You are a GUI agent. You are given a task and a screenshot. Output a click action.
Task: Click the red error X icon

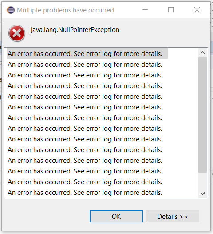(17, 33)
